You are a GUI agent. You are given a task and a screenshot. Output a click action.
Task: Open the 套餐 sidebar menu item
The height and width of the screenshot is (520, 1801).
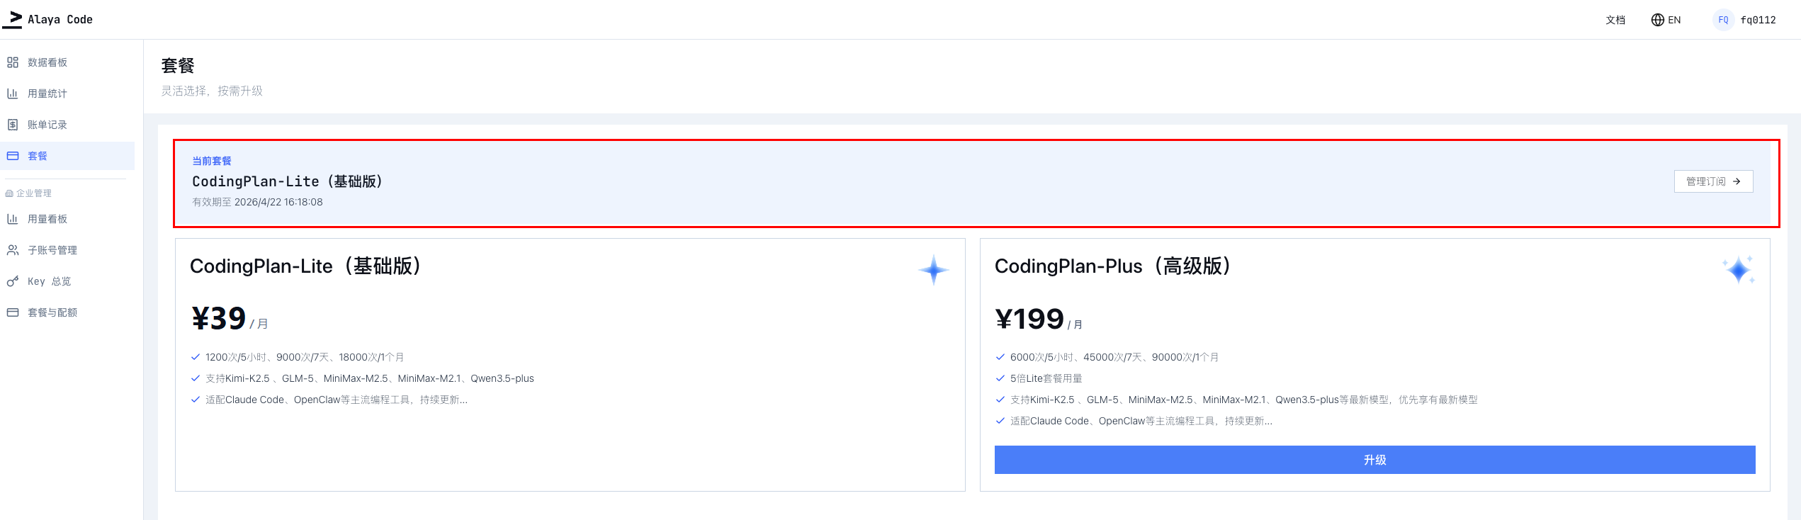tap(38, 156)
